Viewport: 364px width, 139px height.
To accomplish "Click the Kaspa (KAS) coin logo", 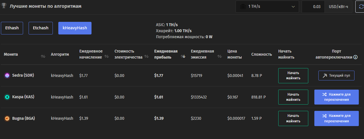I will pyautogui.click(x=7, y=97).
